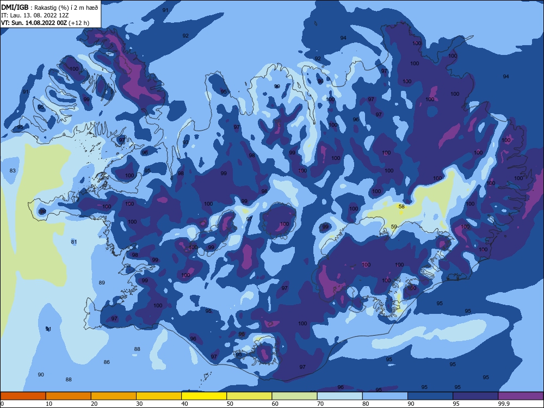544x408 pixels.
Task: Click the '93' humidity value on the map
Action: (186, 142)
